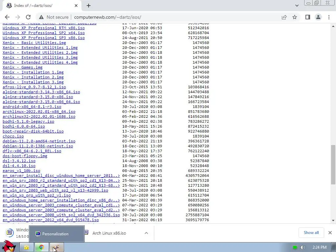The height and width of the screenshot is (252, 336).
Task: Open Windows_XP_Professional_RTM_x86.iso link
Action: (x=44, y=28)
